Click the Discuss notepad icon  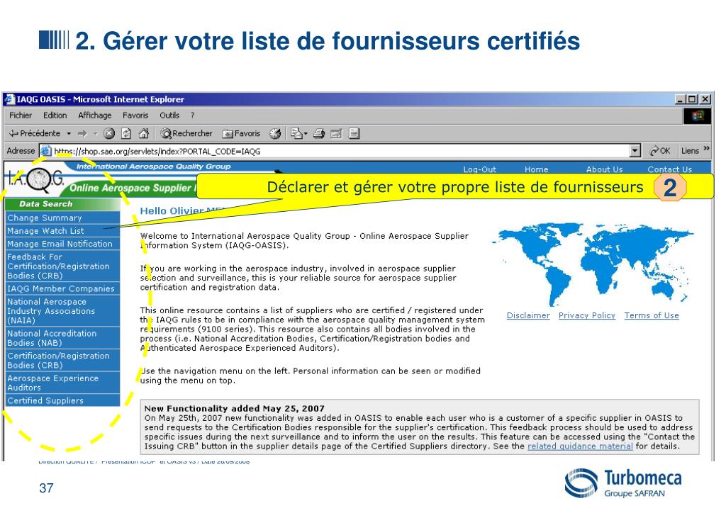354,134
